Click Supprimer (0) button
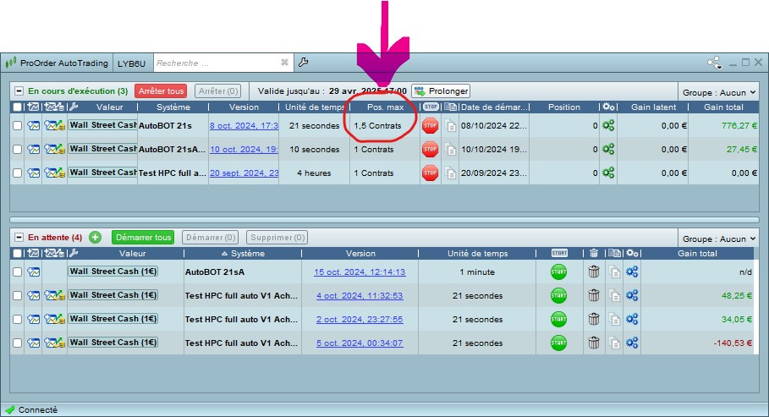The width and height of the screenshot is (769, 417). click(277, 238)
